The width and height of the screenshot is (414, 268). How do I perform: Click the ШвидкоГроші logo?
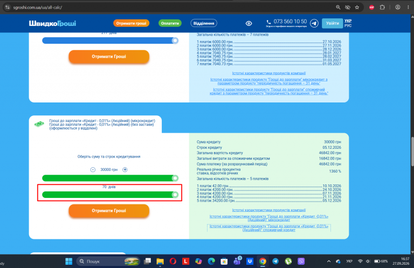pyautogui.click(x=52, y=23)
